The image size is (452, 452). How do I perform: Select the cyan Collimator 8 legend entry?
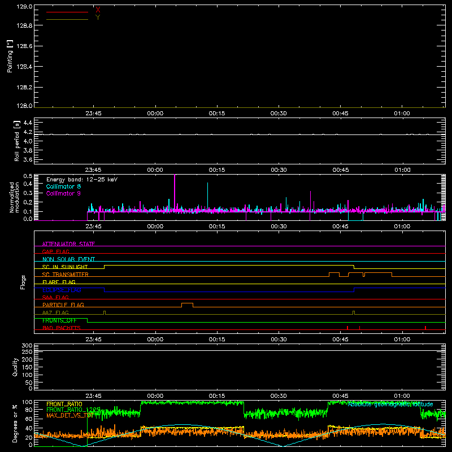[x=63, y=186]
